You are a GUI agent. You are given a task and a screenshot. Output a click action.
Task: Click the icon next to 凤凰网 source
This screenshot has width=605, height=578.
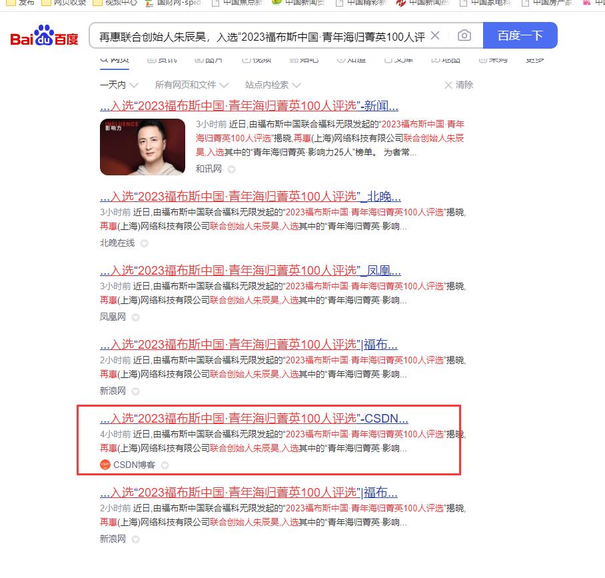click(x=135, y=317)
